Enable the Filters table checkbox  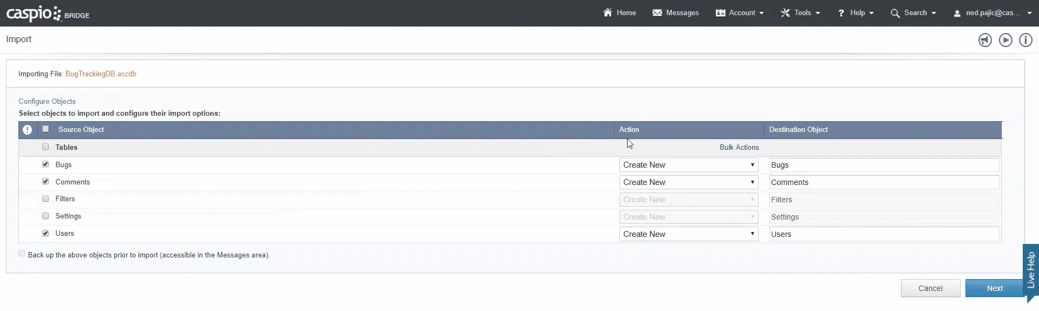45,199
